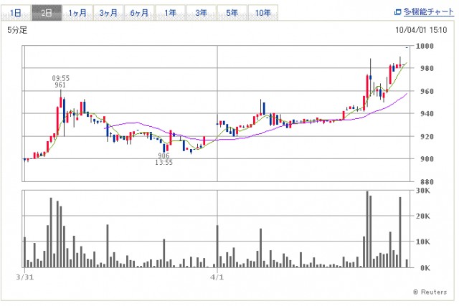The width and height of the screenshot is (459, 306).
Task: Click the 900 price axis label
Action: (x=427, y=159)
